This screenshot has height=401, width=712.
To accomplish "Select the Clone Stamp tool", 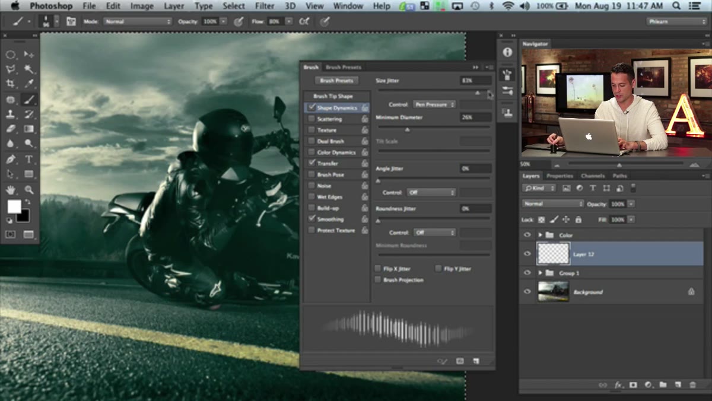I will (11, 114).
